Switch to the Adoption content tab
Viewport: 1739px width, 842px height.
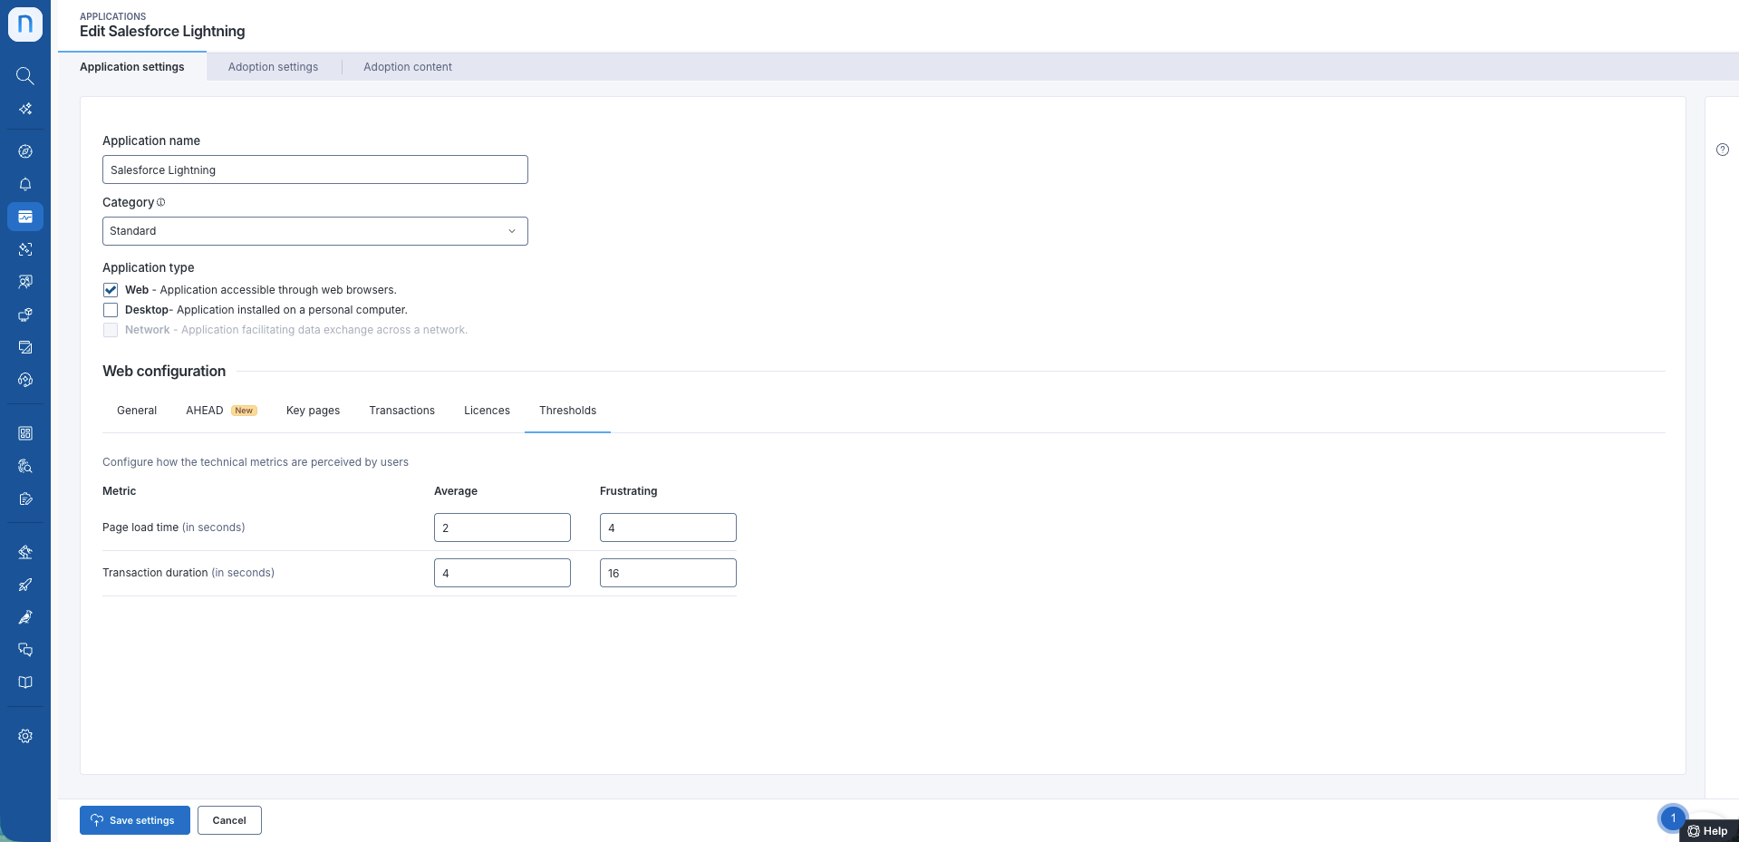pyautogui.click(x=408, y=67)
